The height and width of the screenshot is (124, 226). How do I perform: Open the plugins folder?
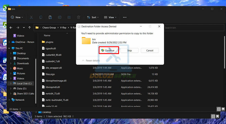(49, 42)
